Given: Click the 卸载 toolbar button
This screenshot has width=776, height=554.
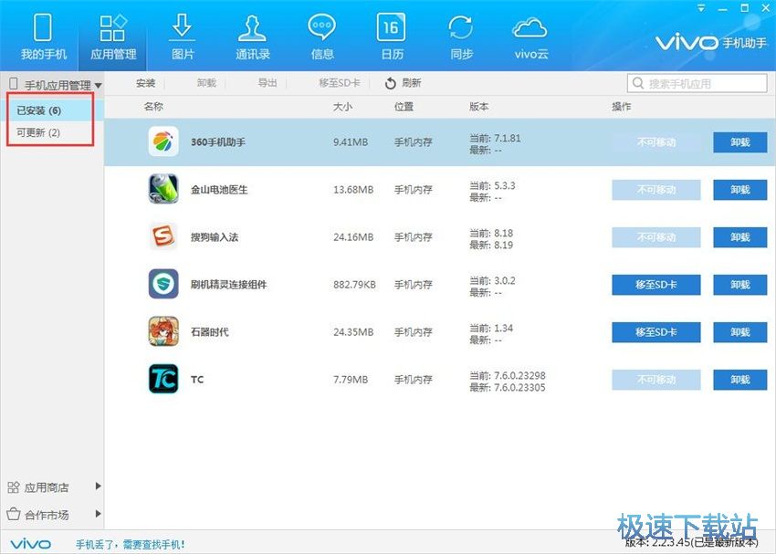Looking at the screenshot, I should click(206, 83).
